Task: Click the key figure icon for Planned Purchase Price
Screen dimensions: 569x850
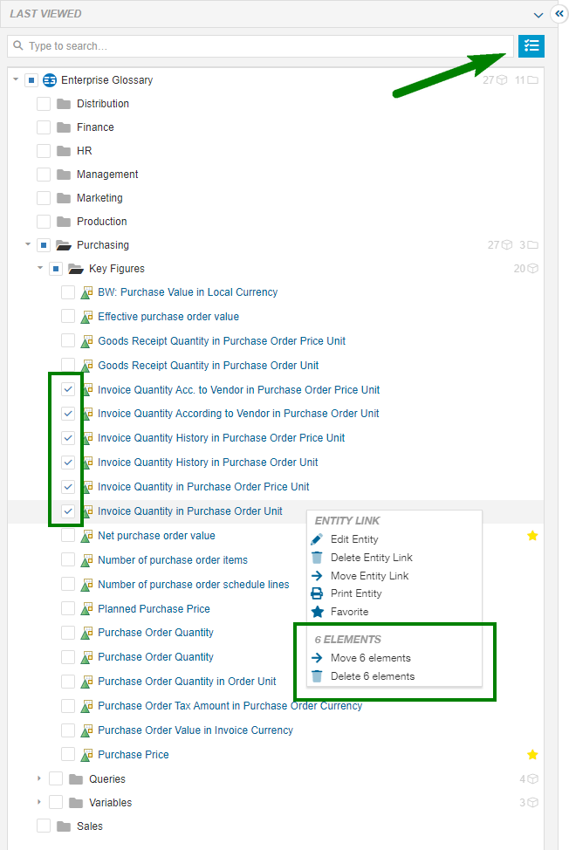Action: [x=86, y=609]
